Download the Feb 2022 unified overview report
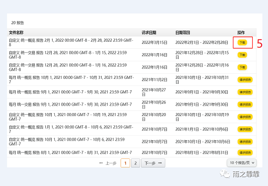Image resolution: width=268 pixels, height=186 pixels. [x=242, y=42]
